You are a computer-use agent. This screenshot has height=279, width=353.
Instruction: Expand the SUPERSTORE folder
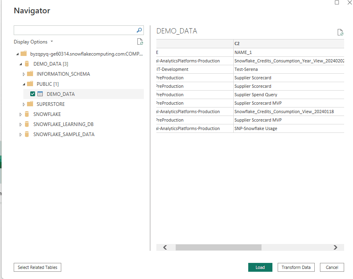point(24,104)
